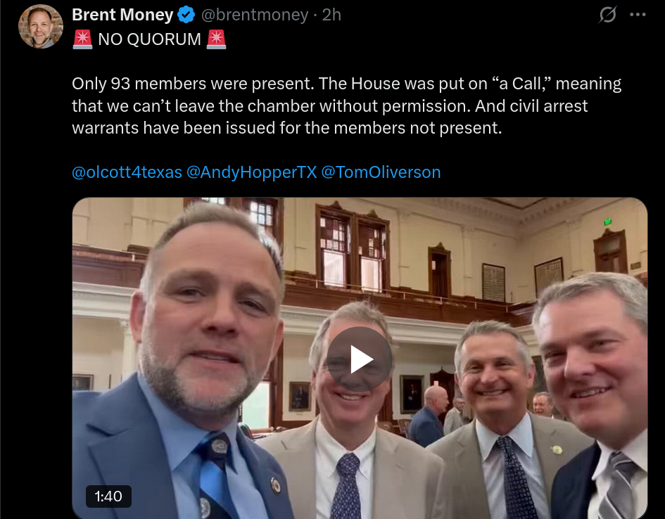Open the Grok explain-post icon
The width and height of the screenshot is (665, 519).
(607, 15)
